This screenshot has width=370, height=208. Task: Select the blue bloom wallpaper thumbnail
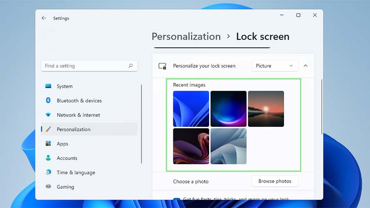191,109
